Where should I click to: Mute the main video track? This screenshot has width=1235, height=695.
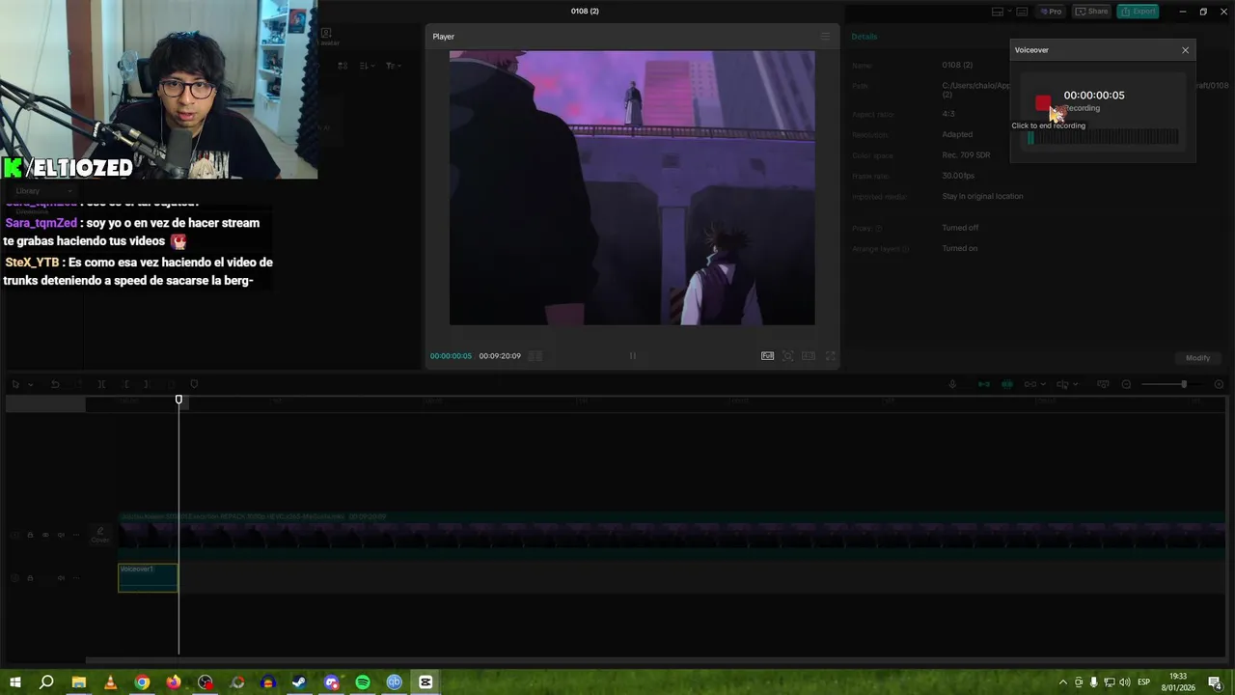click(61, 535)
